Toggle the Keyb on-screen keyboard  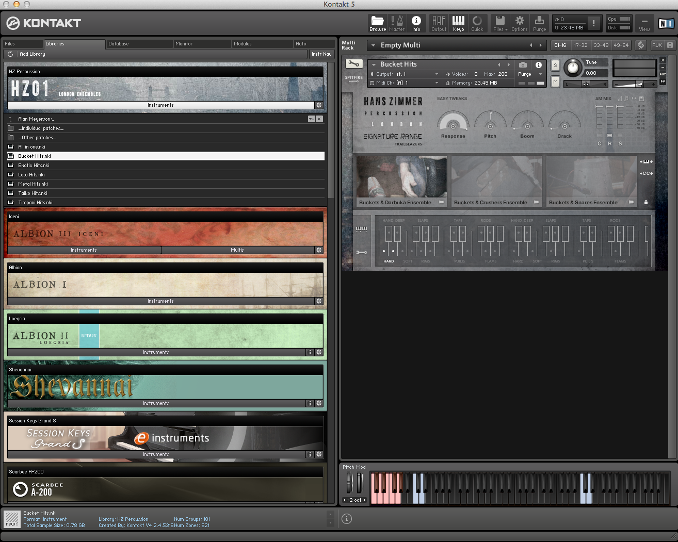(458, 23)
